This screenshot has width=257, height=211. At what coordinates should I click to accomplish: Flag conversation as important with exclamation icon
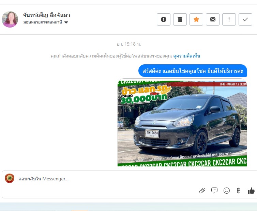229,19
